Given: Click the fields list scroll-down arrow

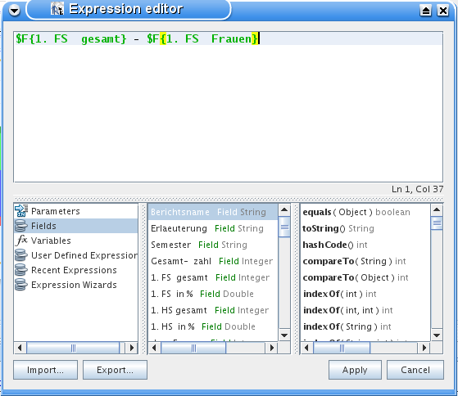Looking at the screenshot, I should click(x=284, y=335).
